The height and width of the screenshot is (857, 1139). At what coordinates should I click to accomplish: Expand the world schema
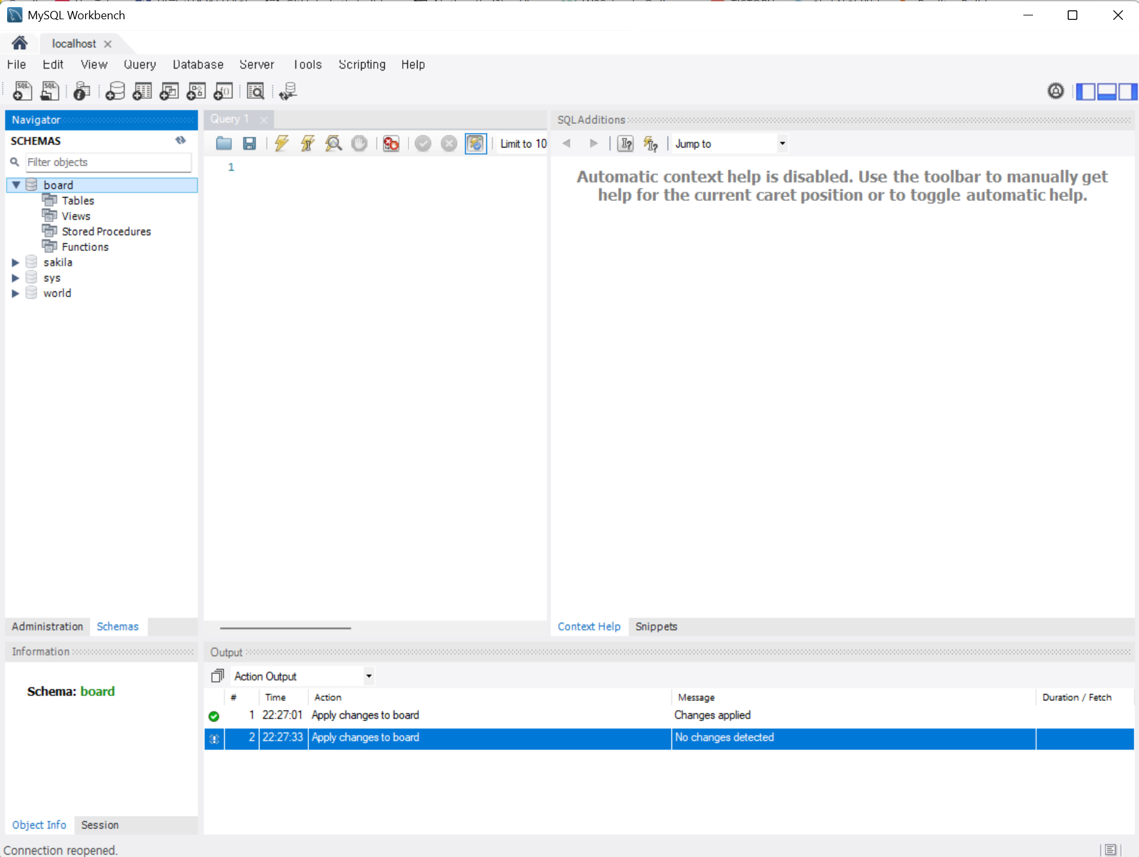click(15, 293)
